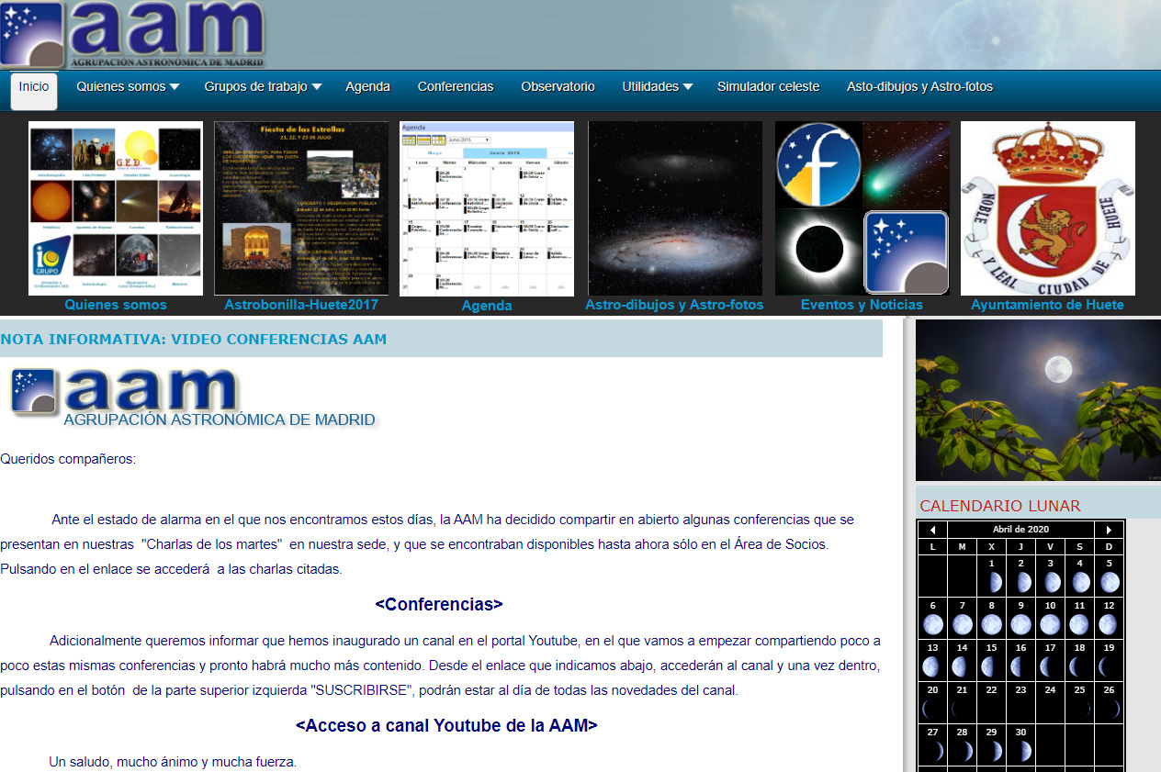The image size is (1161, 772).
Task: Open the Astrobonilla-Huete2017 poster thumbnail
Action: (x=301, y=208)
